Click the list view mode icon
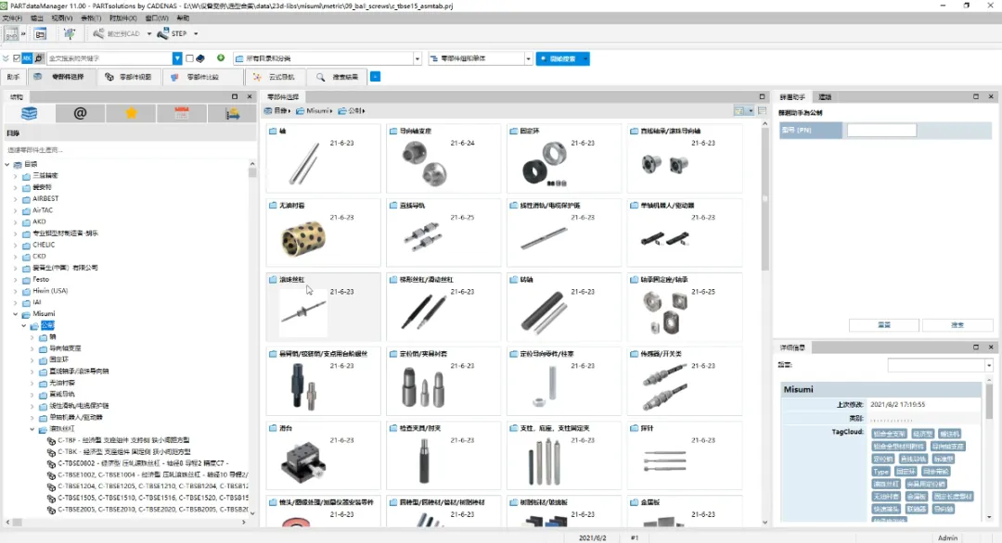Viewport: 1002px width, 543px height. (762, 111)
